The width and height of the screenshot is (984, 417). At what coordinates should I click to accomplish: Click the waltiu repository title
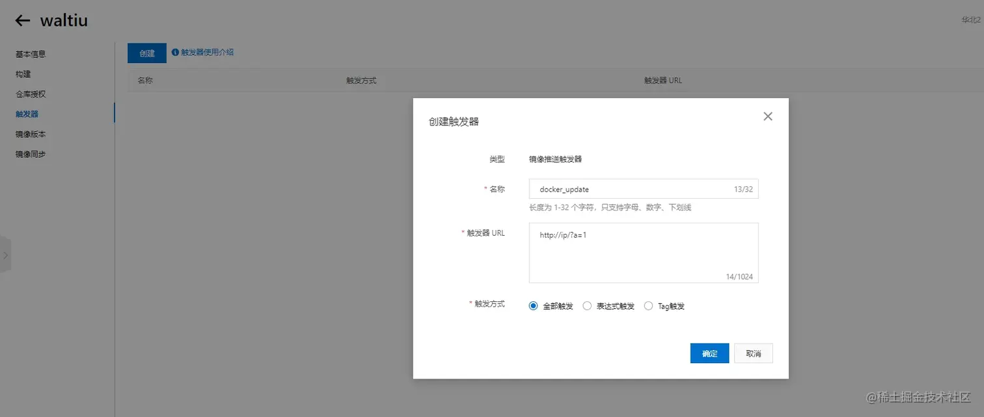pos(64,21)
